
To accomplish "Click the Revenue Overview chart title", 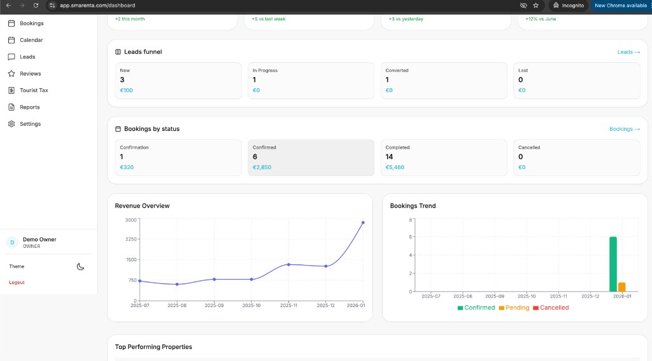I will (x=142, y=206).
